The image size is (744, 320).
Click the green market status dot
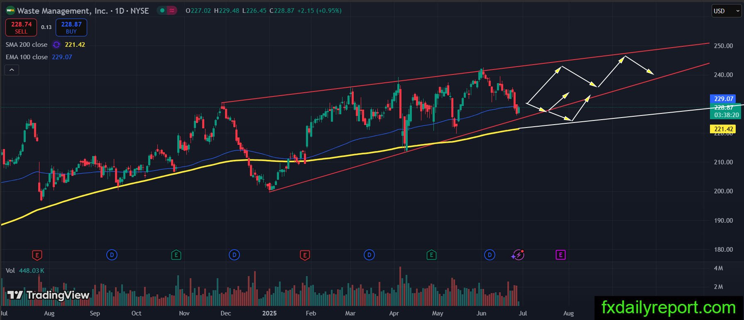coord(162,11)
